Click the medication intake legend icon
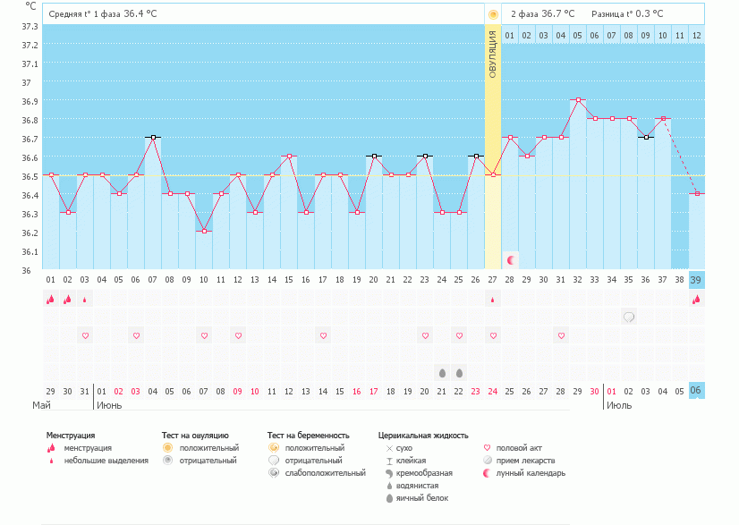 [488, 460]
